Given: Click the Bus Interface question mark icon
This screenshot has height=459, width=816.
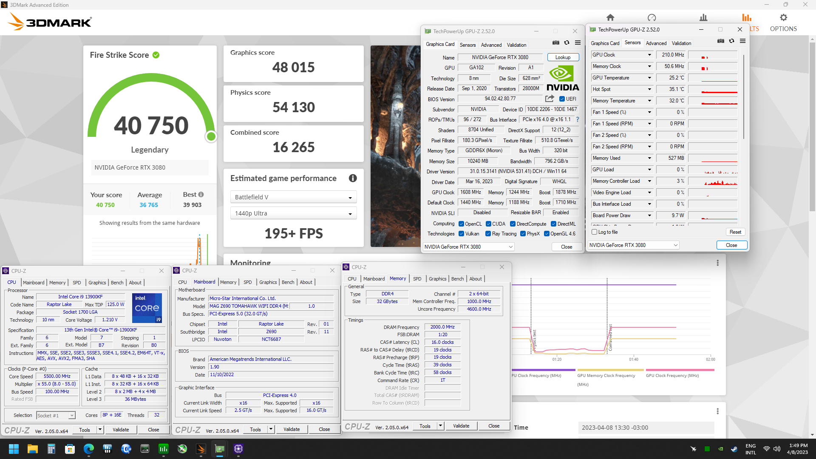Looking at the screenshot, I should click(578, 119).
